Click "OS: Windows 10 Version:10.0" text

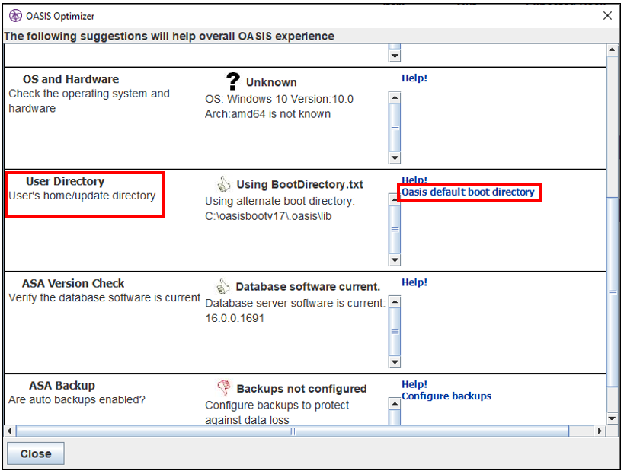point(279,99)
